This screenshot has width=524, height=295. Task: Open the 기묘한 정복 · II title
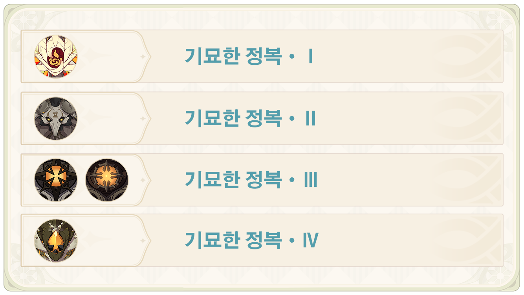pos(250,118)
